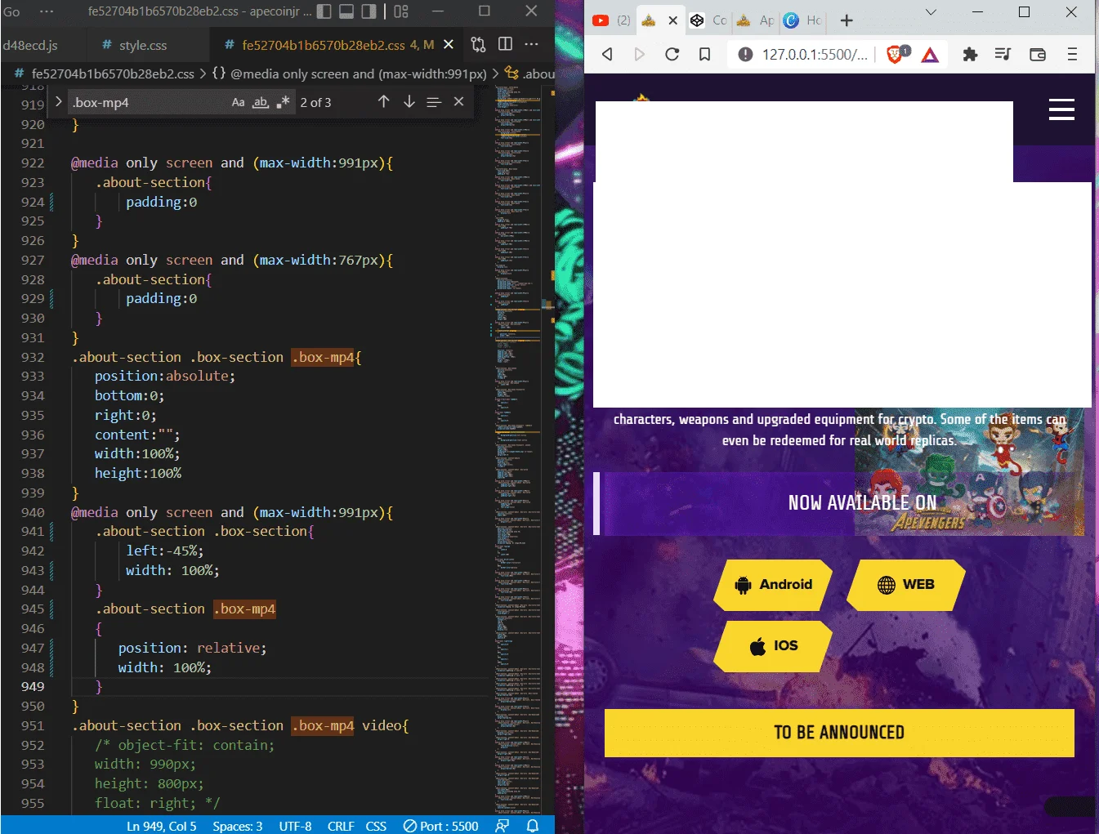Switch to the YouTube (2) browser tab
Screen dimensions: 1099x834
point(611,20)
